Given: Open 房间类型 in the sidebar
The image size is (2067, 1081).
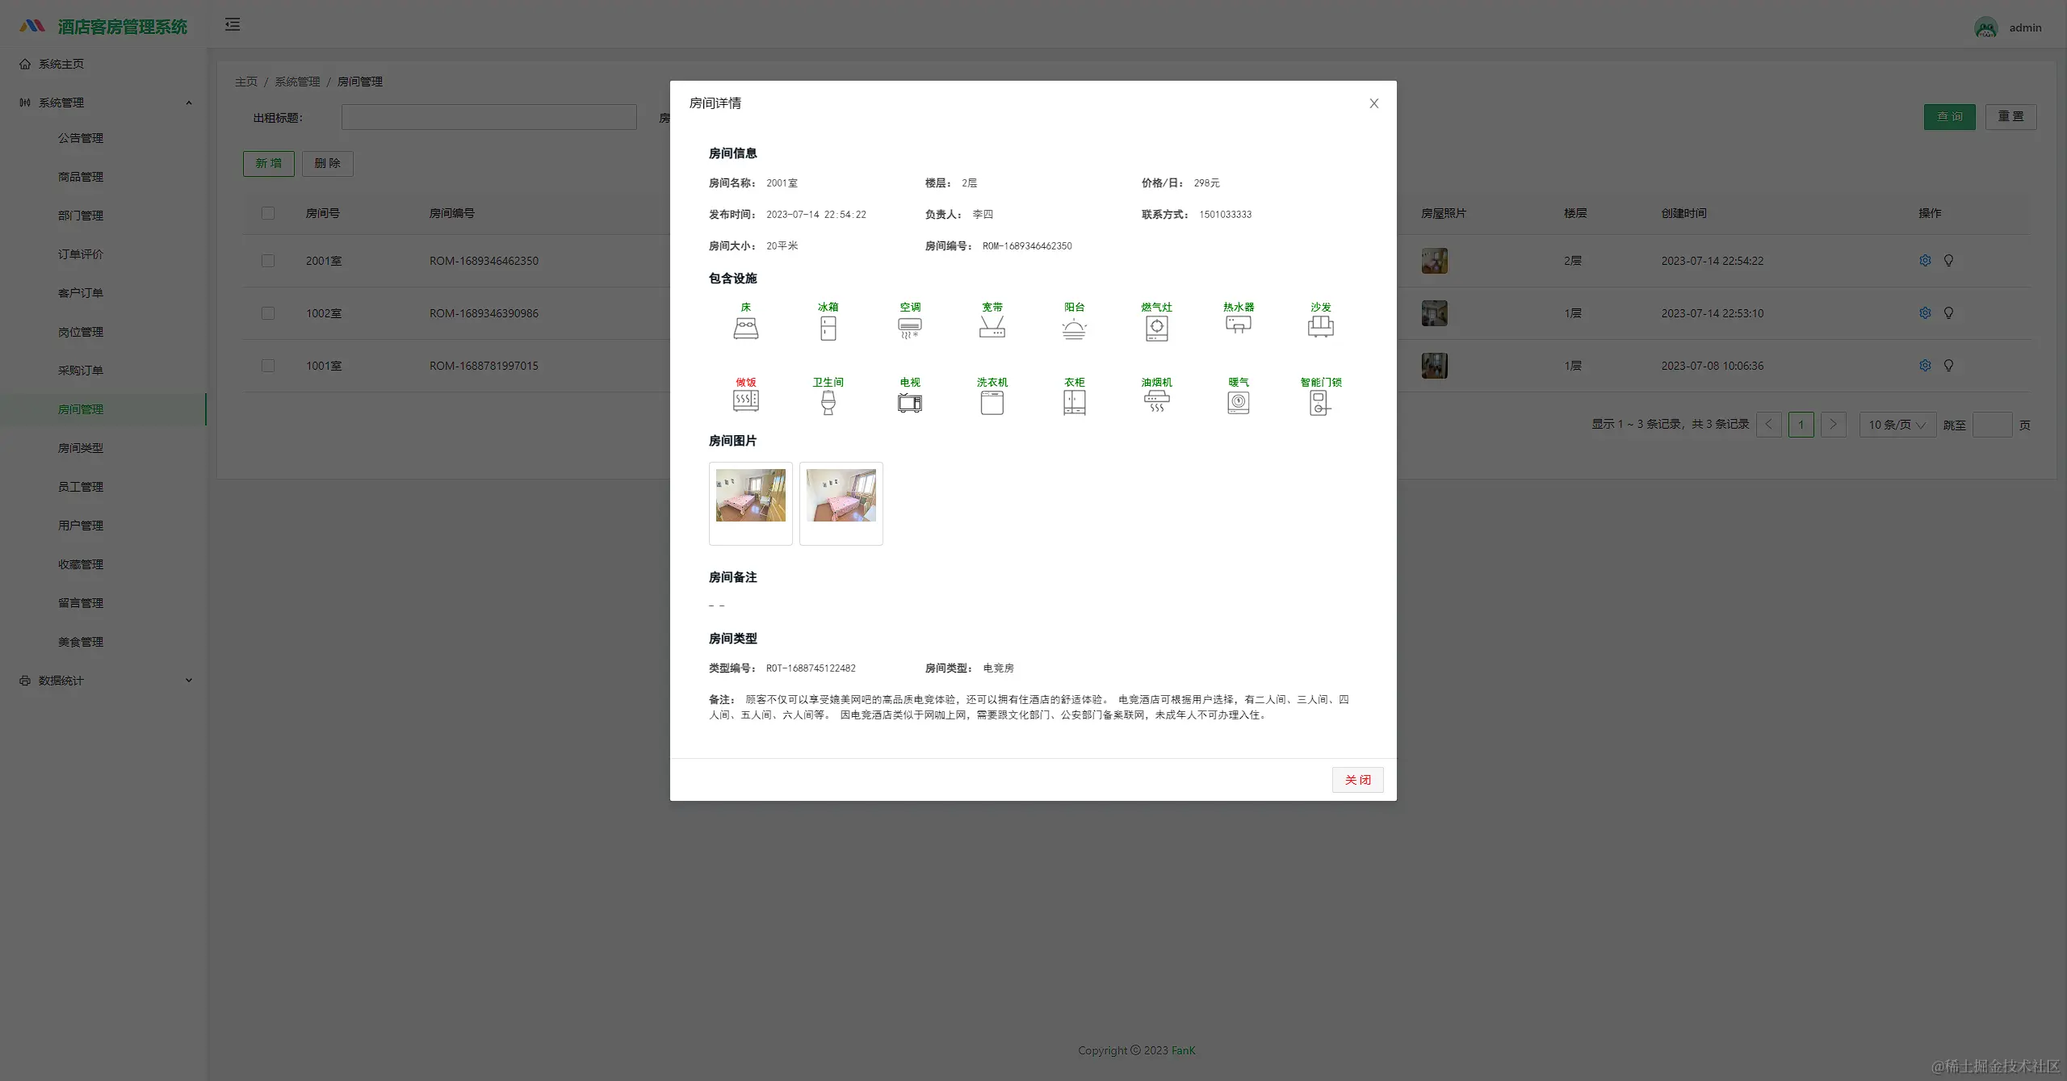Looking at the screenshot, I should [x=81, y=448].
